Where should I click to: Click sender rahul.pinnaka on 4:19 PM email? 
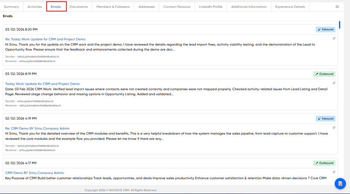(x=38, y=146)
